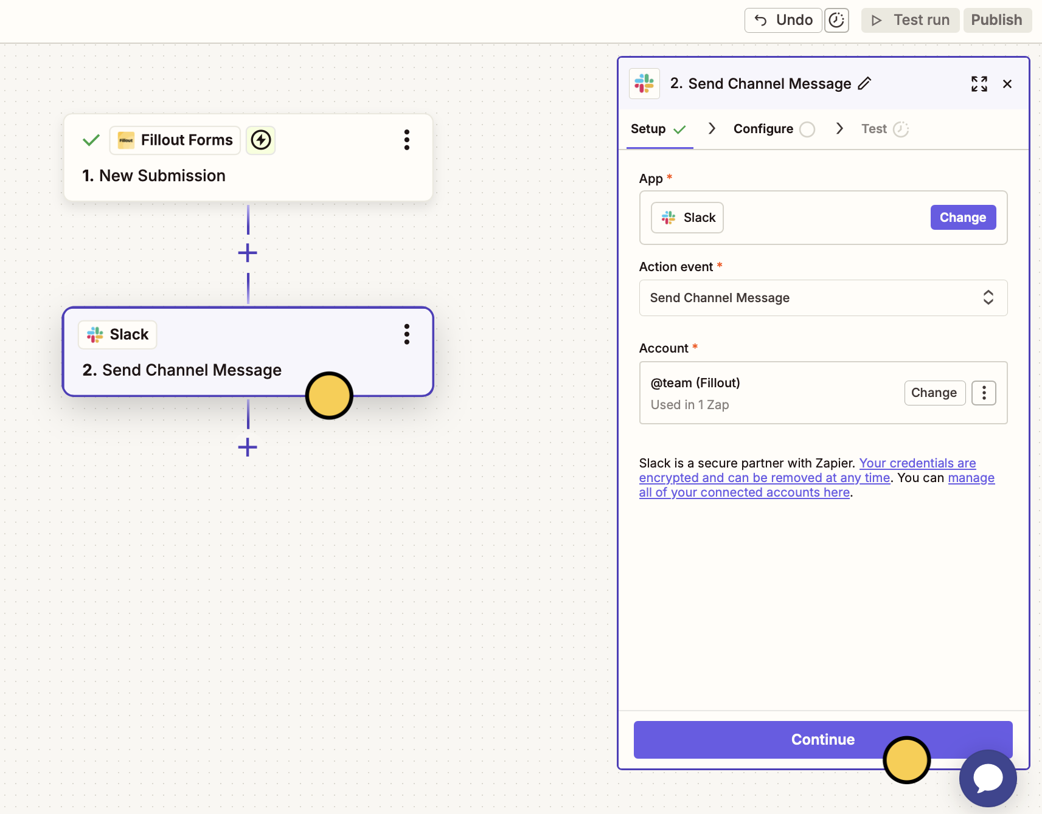The image size is (1042, 814).
Task: Open the chat support bubble
Action: pos(988,778)
